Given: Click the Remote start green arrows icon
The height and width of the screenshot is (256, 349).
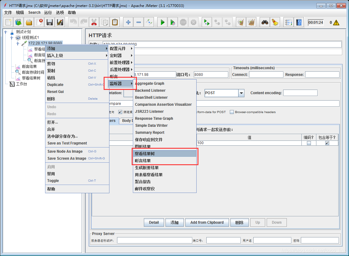Looking at the screenshot, I should pyautogui.click(x=207, y=22).
